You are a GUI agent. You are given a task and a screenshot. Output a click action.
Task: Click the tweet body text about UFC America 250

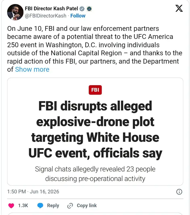coord(95,49)
